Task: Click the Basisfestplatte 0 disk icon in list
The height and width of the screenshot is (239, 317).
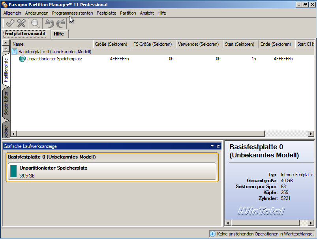Action: tap(14, 52)
